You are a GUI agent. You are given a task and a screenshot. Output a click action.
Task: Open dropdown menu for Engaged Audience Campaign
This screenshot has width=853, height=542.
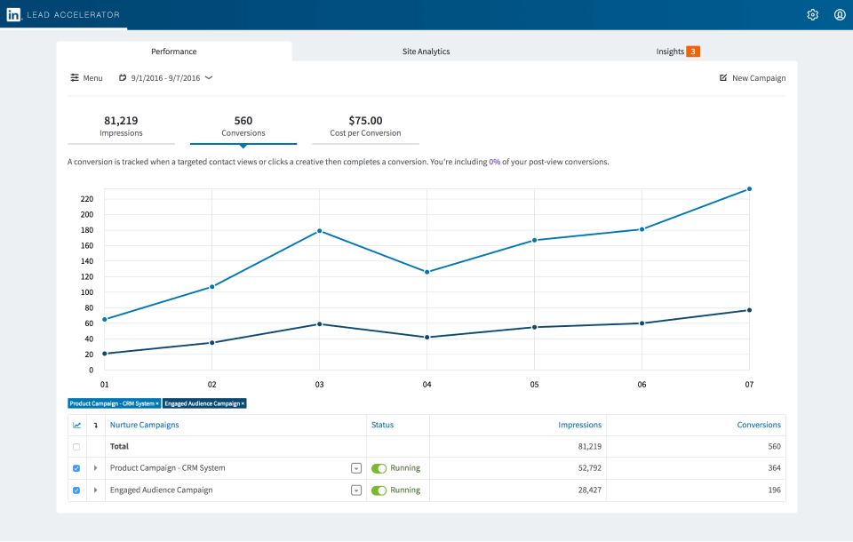[356, 490]
